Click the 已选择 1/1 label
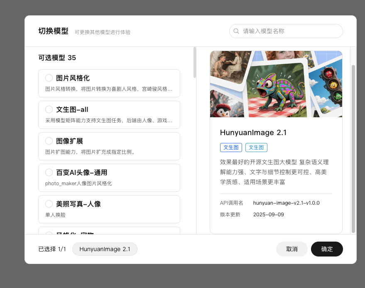365x288 pixels. click(x=52, y=249)
